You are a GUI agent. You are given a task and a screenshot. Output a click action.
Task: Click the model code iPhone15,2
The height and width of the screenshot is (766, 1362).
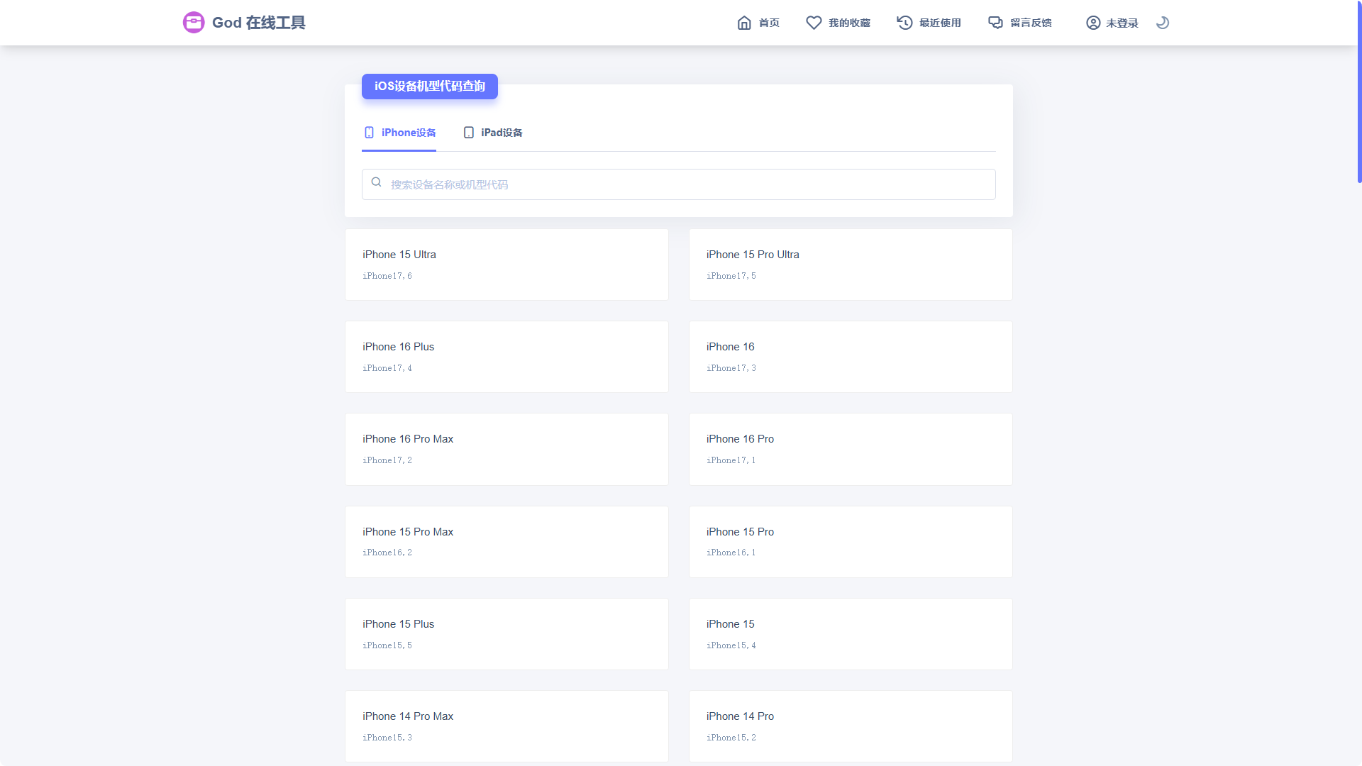pyautogui.click(x=731, y=738)
